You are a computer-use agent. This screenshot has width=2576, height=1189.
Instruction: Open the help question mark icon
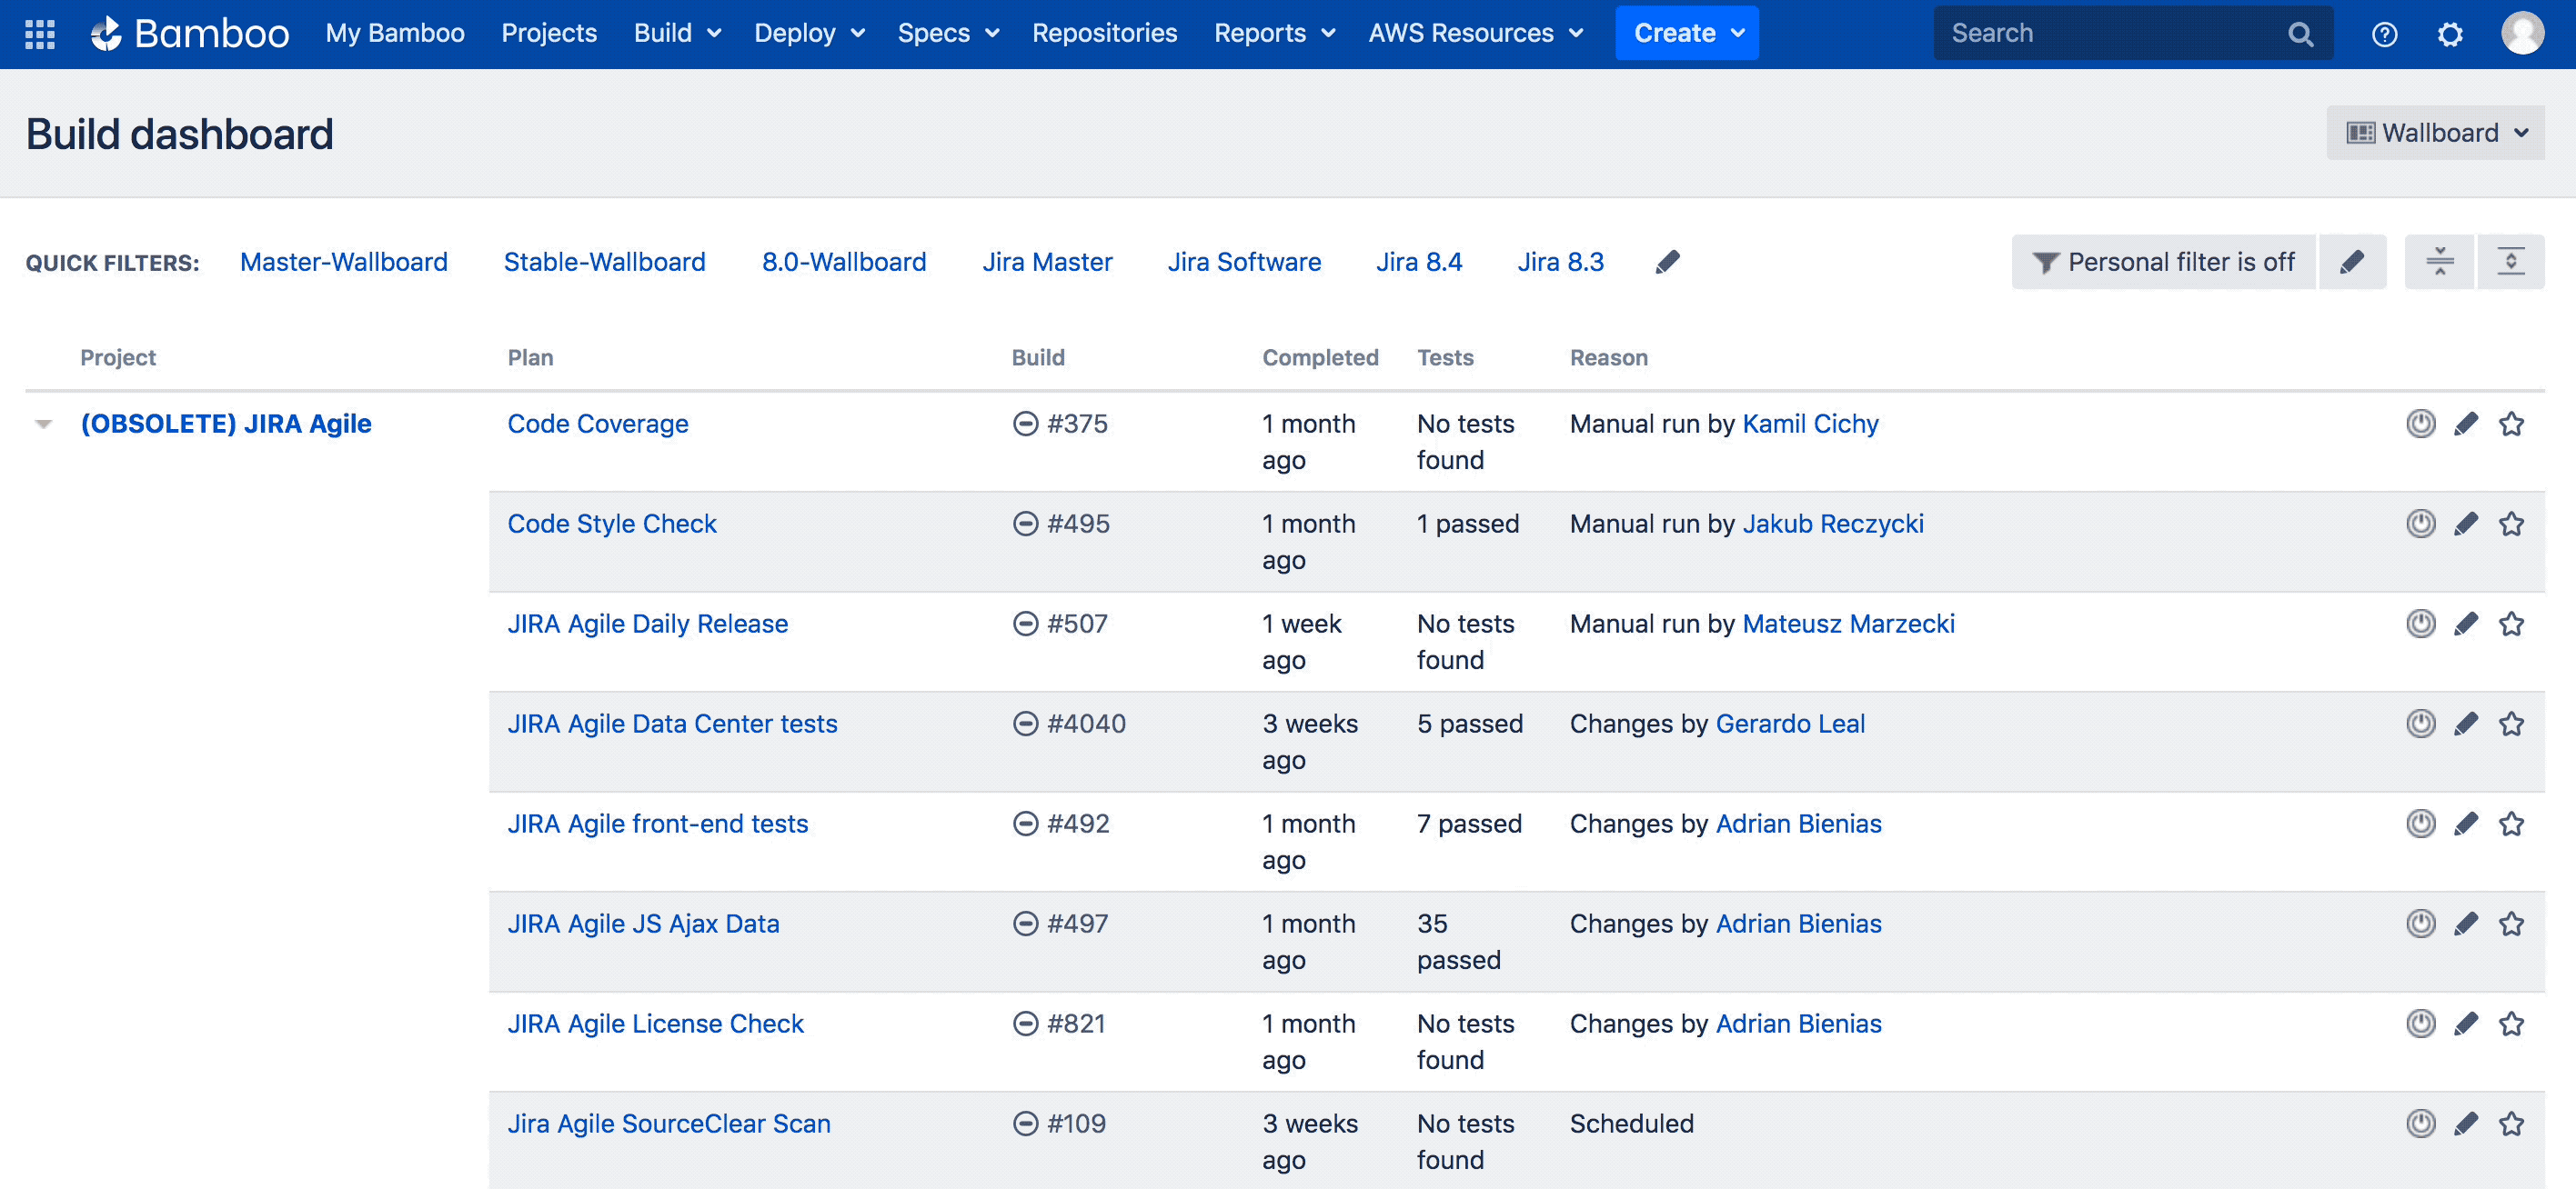pos(2384,34)
